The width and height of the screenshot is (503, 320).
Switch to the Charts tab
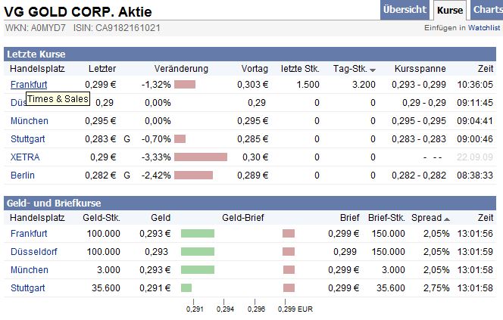(487, 10)
